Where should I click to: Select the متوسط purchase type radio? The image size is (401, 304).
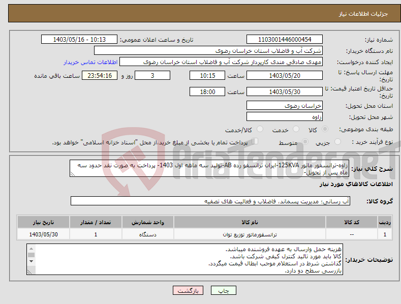[x=305, y=141]
